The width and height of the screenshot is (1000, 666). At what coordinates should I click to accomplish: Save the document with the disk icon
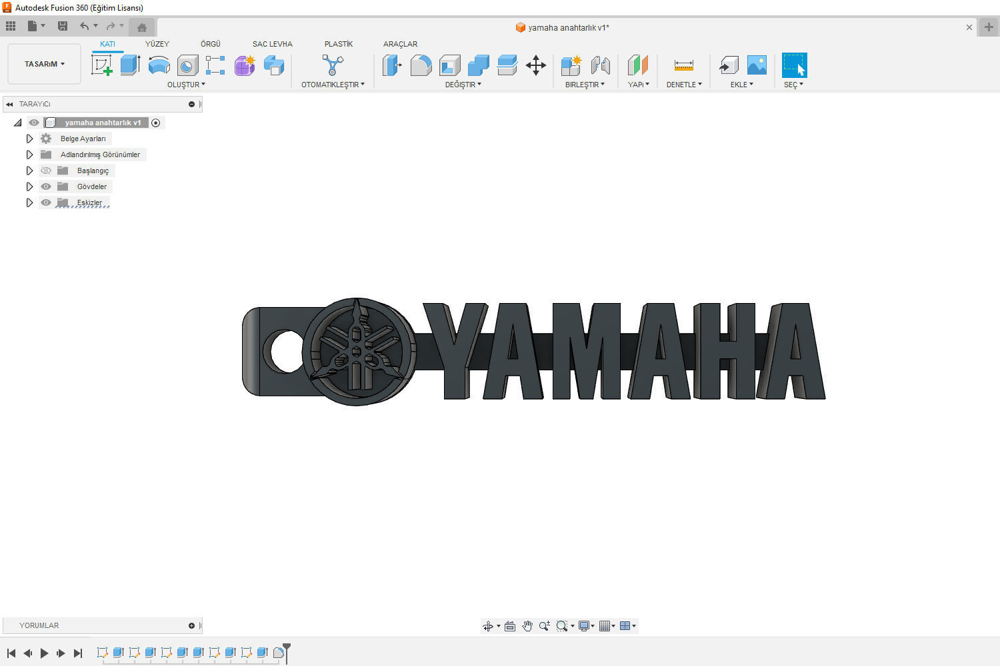pyautogui.click(x=63, y=26)
